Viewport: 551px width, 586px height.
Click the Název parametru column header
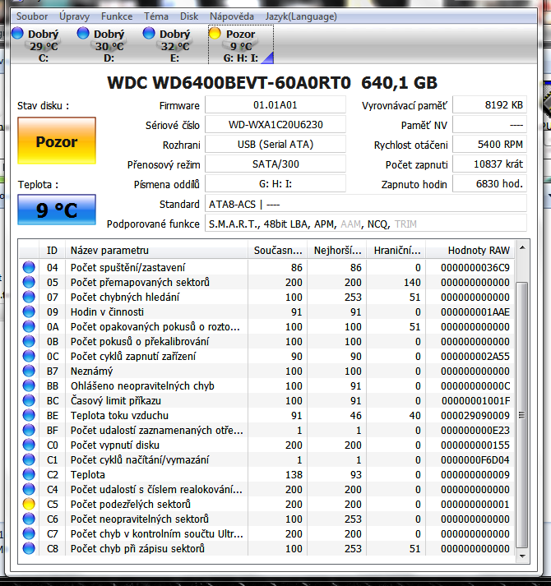156,250
